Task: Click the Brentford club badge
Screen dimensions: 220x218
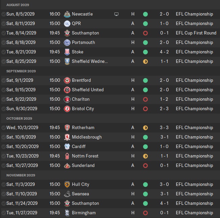Action: click(x=67, y=80)
